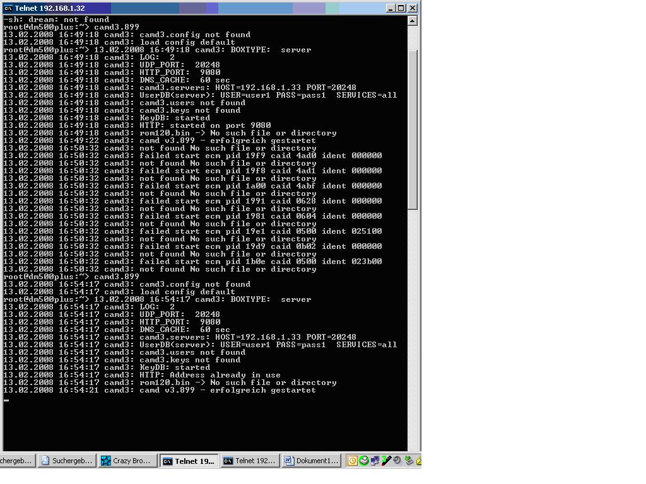This screenshot has width=646, height=484.
Task: Close the Telnet 192.168.1.32 window
Action: [413, 8]
